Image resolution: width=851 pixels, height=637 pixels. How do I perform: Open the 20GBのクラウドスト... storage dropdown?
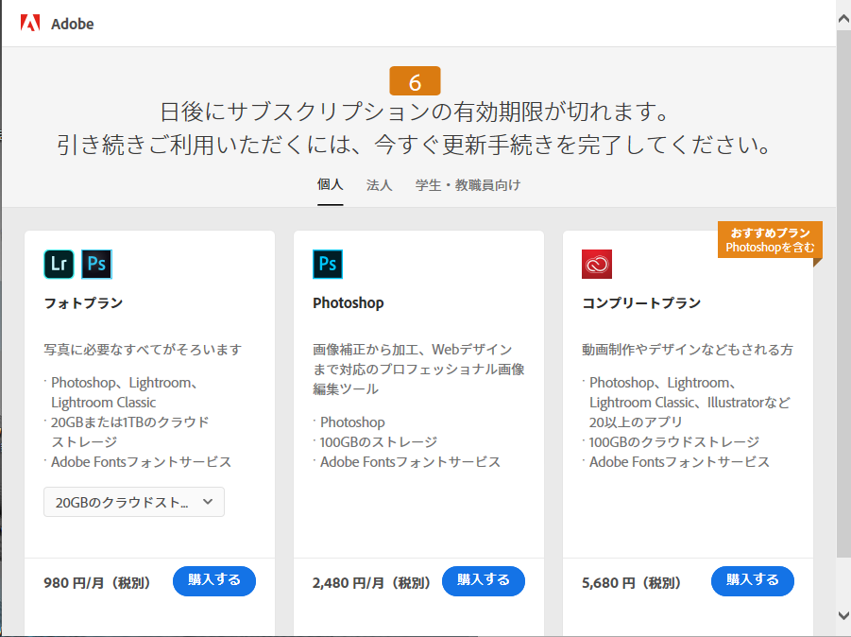coord(134,502)
